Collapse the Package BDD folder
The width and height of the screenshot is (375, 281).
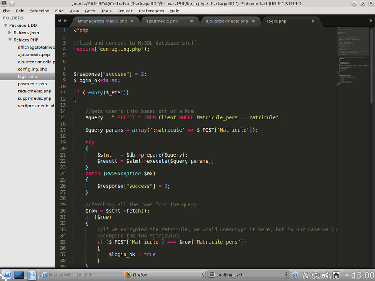click(5, 25)
